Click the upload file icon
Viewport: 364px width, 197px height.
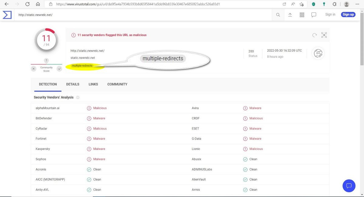pyautogui.click(x=290, y=15)
